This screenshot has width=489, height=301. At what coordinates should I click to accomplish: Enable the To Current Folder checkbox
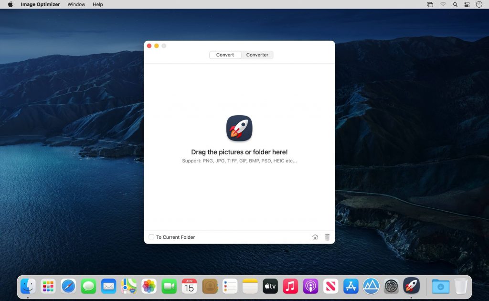coord(151,237)
